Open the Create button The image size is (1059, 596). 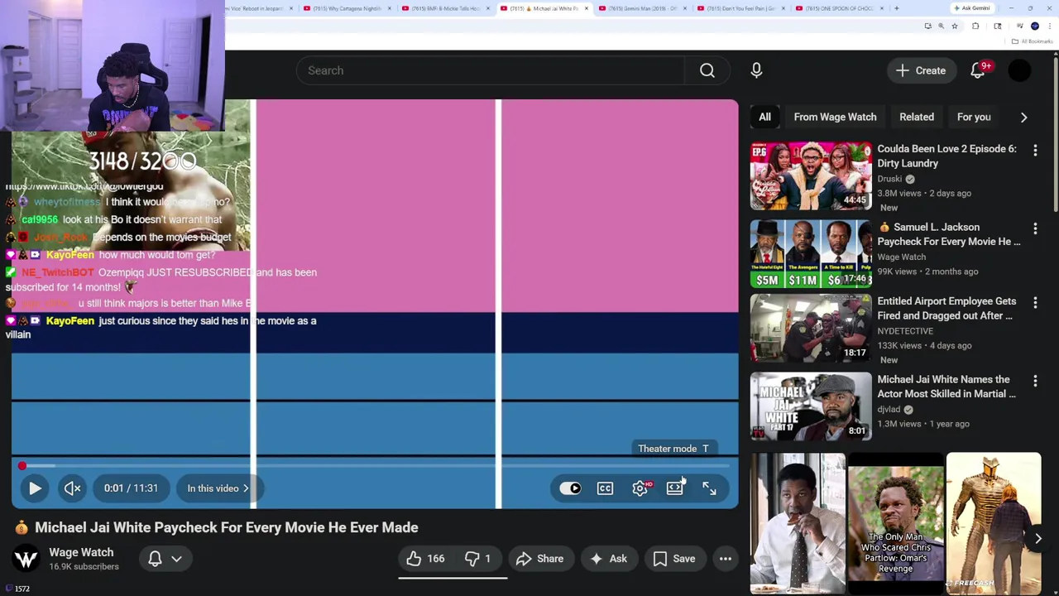point(921,70)
